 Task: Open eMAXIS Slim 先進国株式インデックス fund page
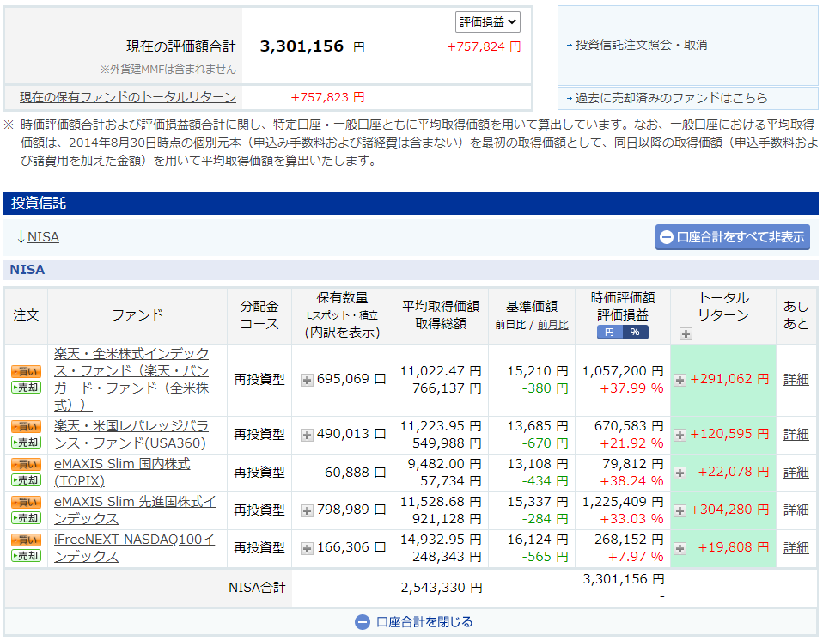pyautogui.click(x=135, y=510)
